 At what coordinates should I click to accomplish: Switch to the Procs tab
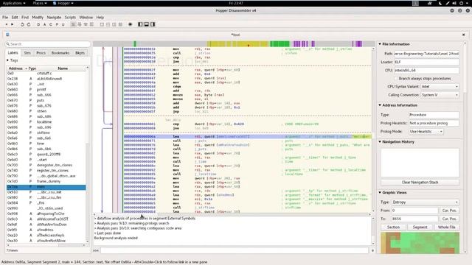click(41, 53)
